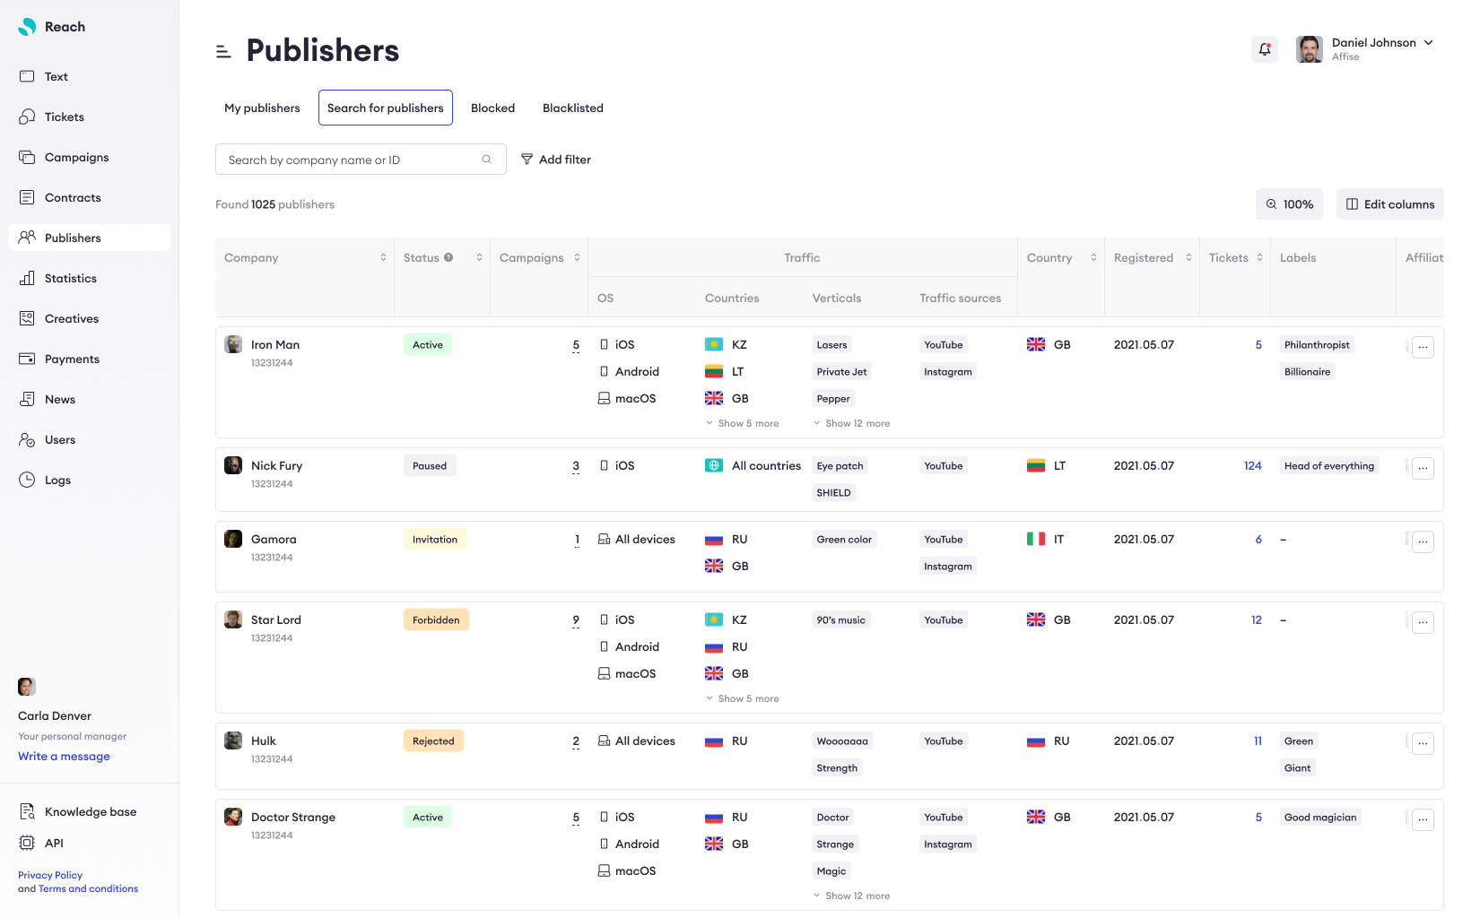This screenshot has height=918, width=1480.
Task: Click the Edit columns button
Action: (1389, 204)
